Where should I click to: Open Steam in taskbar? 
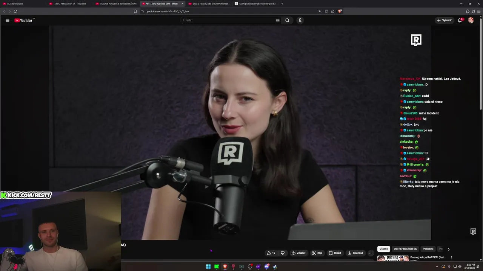point(275,266)
